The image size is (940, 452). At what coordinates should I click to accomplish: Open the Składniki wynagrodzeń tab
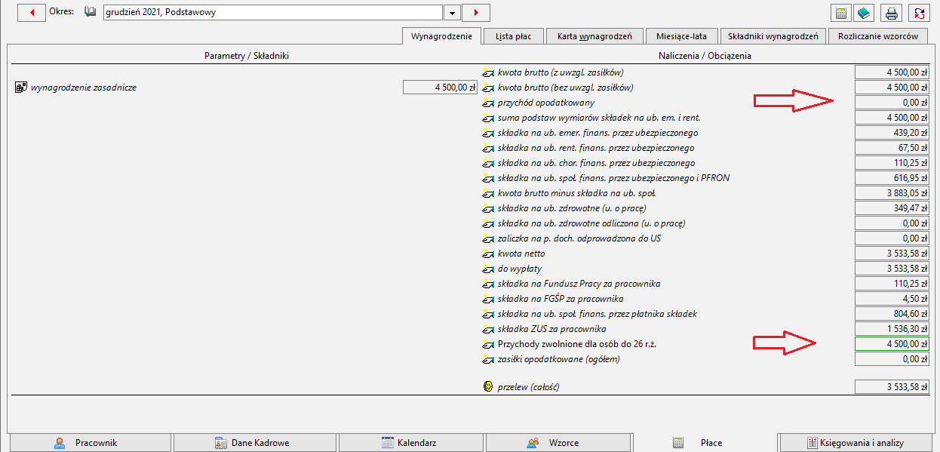773,36
